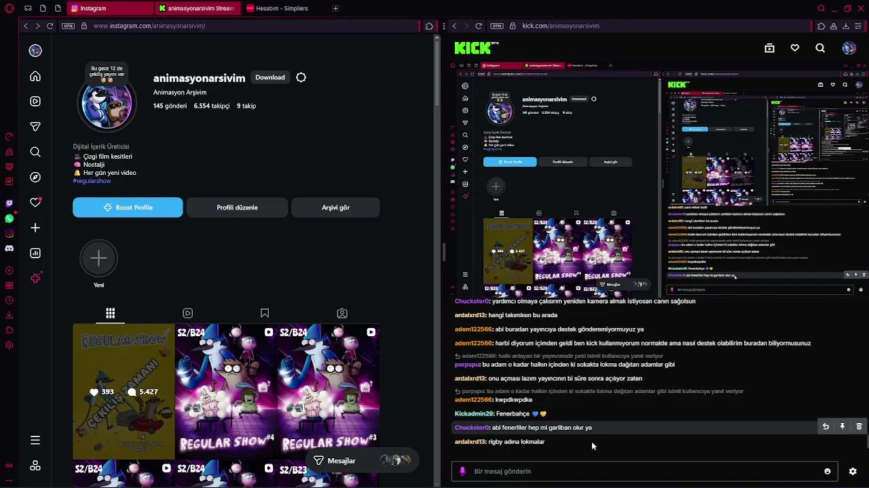The height and width of the screenshot is (488, 869).
Task: Open Instagram direct messages paper-plane icon
Action: click(x=35, y=127)
